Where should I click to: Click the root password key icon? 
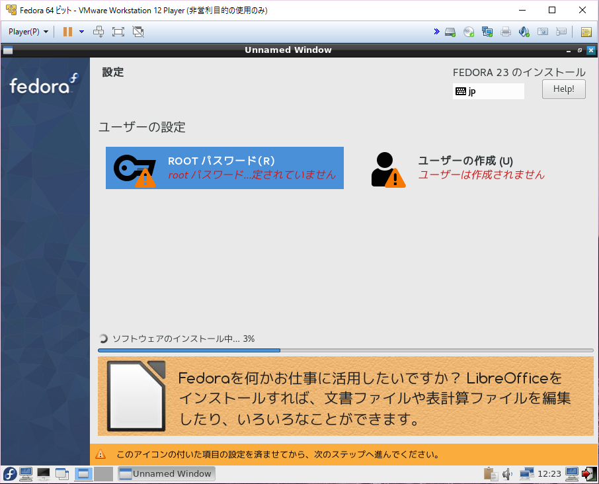[x=134, y=171]
